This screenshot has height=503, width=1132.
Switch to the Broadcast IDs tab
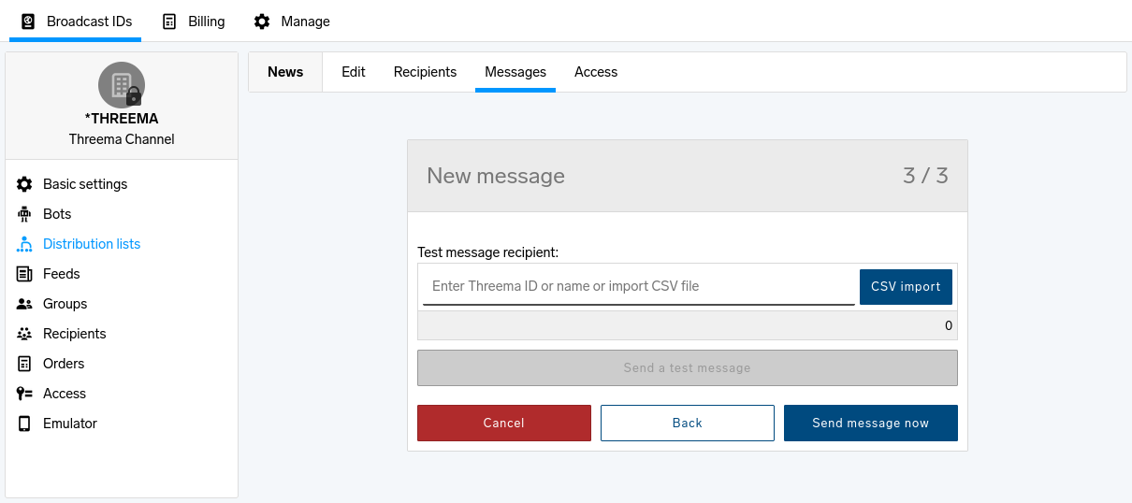point(76,22)
